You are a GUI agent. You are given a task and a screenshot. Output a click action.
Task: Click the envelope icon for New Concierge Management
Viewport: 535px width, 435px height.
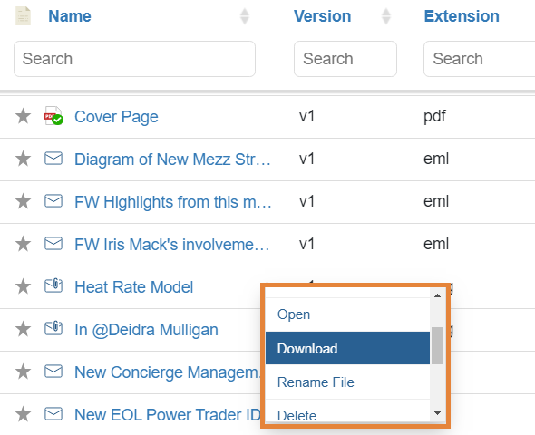click(x=53, y=372)
